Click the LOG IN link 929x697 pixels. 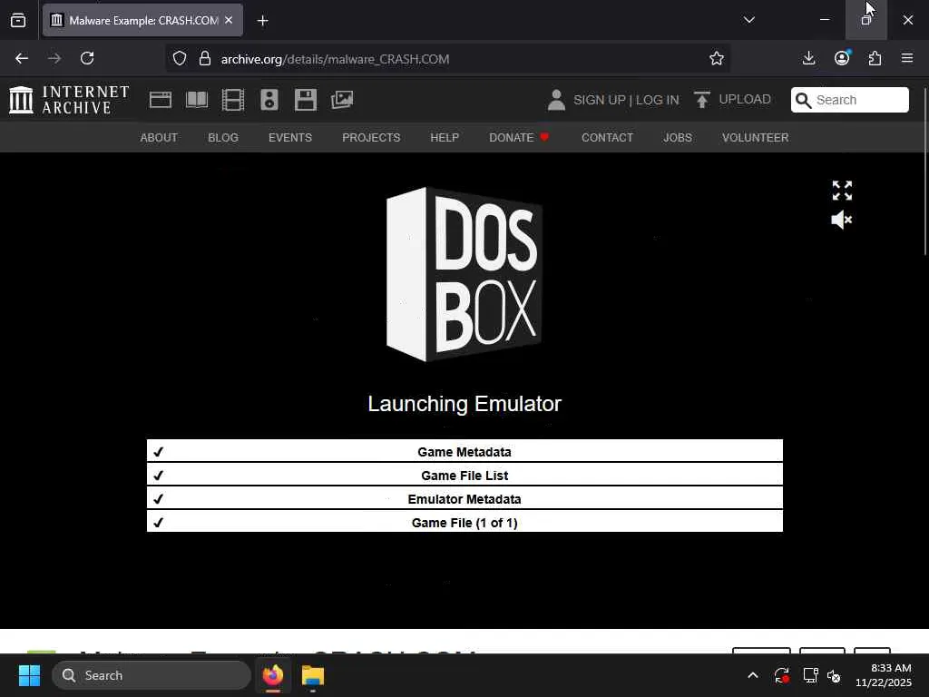(x=657, y=100)
